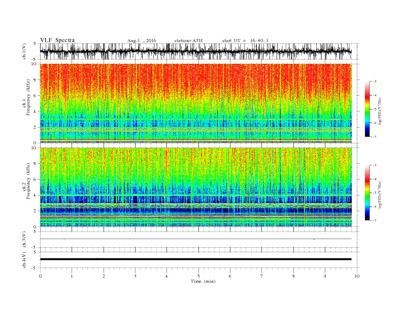Click the 'station=ATH' label
Viewport: 402px width, 310px height.
(188, 41)
